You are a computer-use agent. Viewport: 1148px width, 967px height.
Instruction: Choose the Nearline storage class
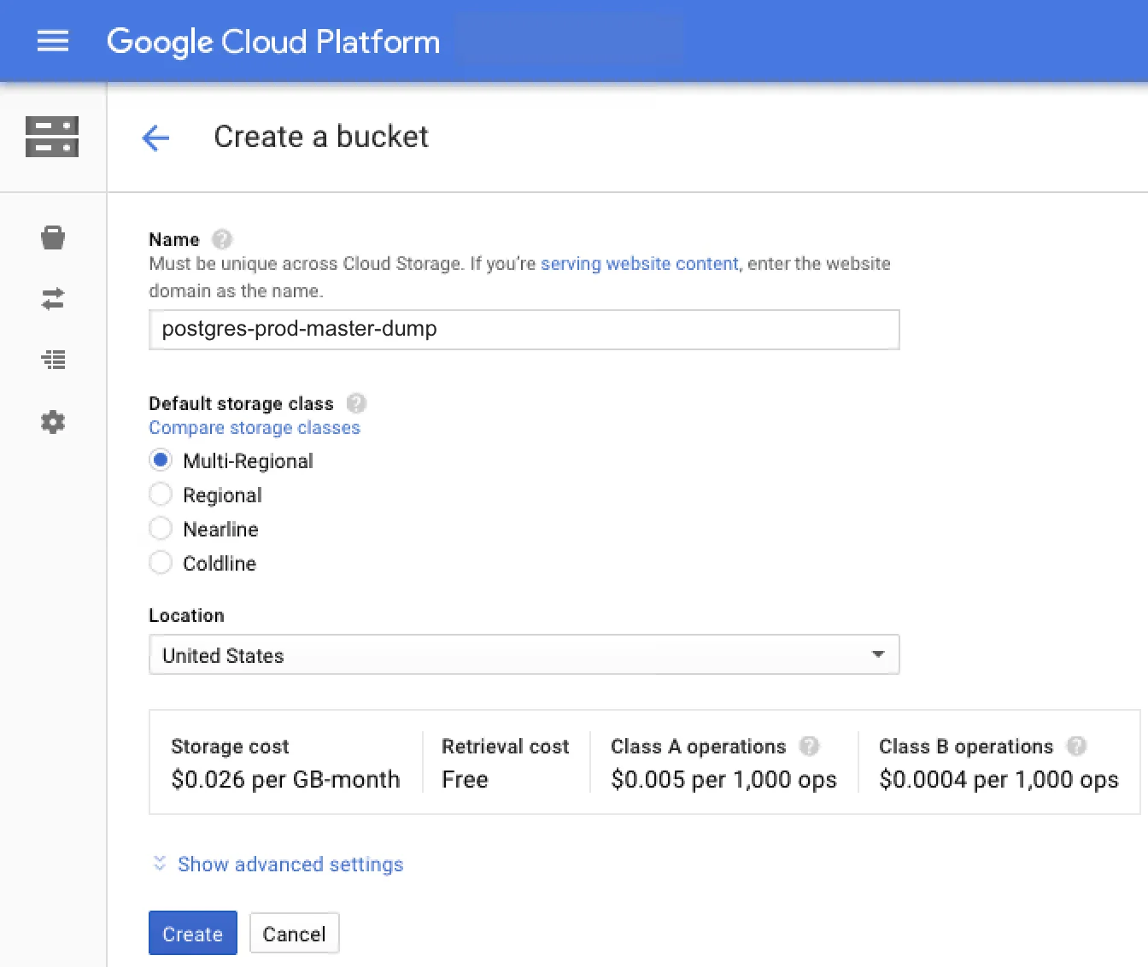[161, 529]
